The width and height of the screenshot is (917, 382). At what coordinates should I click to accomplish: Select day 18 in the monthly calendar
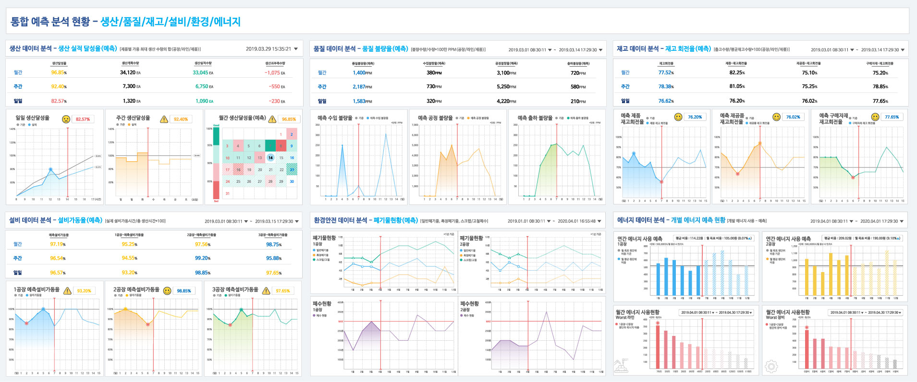pos(238,169)
